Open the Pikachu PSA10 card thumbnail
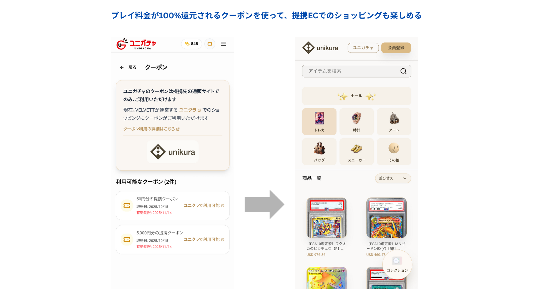 coord(327,218)
